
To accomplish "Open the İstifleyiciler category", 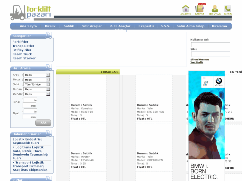I will tap(22, 50).
